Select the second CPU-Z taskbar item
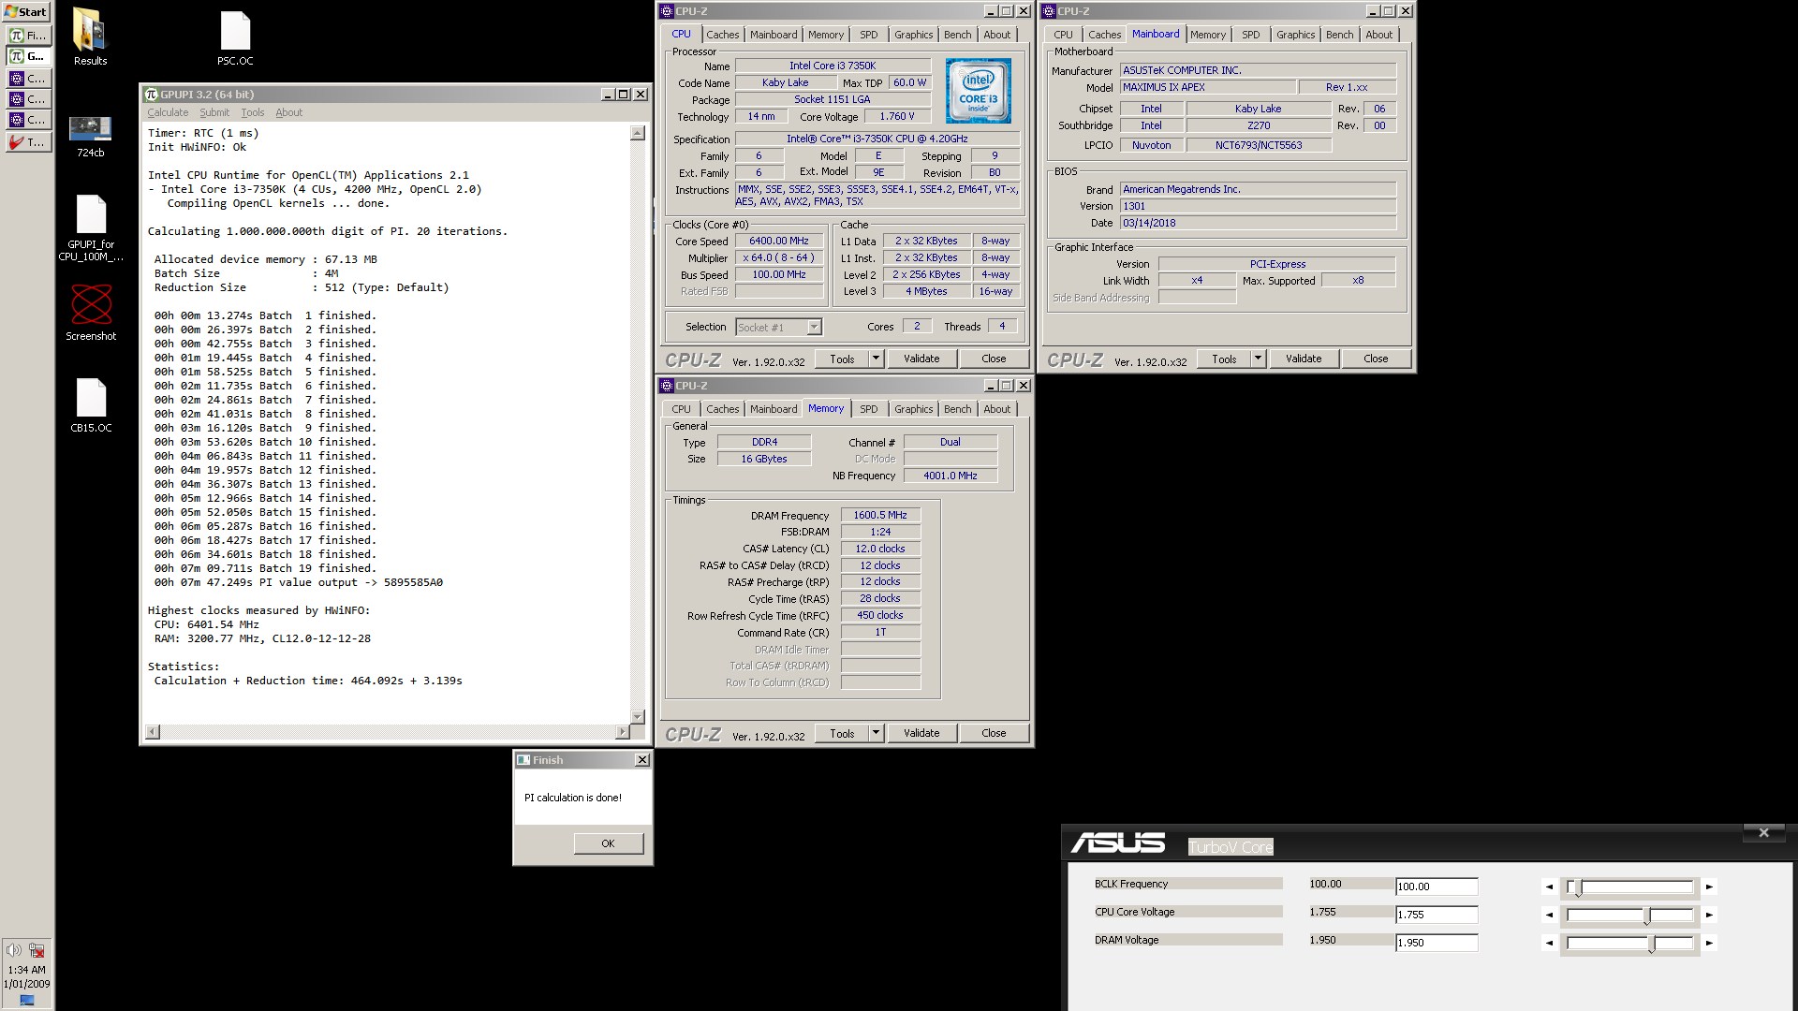This screenshot has height=1011, width=1798. pyautogui.click(x=28, y=99)
